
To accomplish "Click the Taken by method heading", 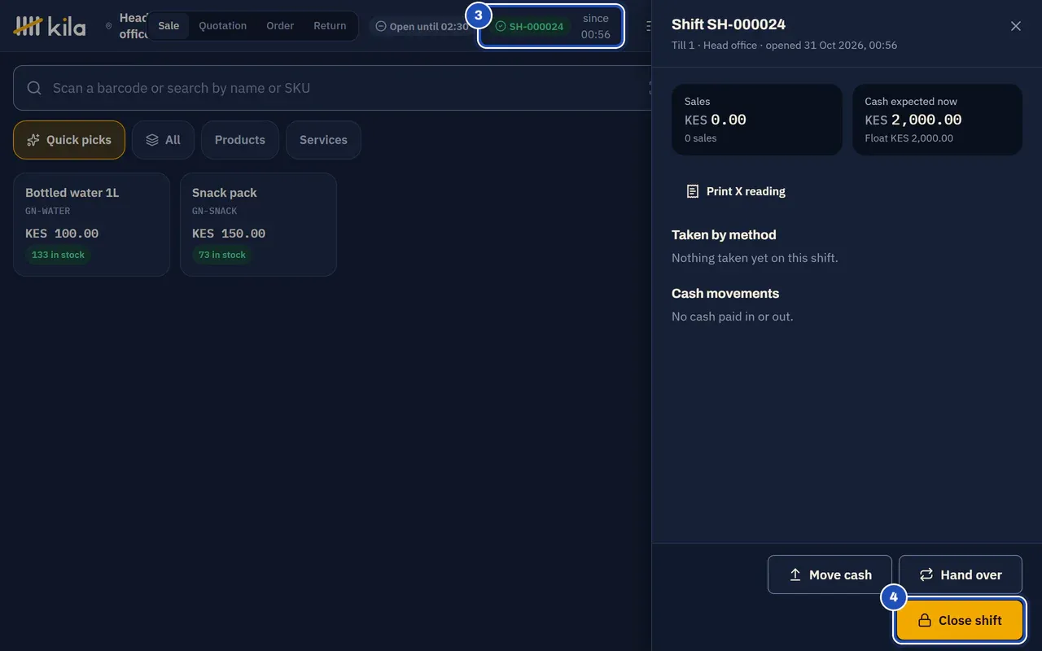I will pos(724,235).
